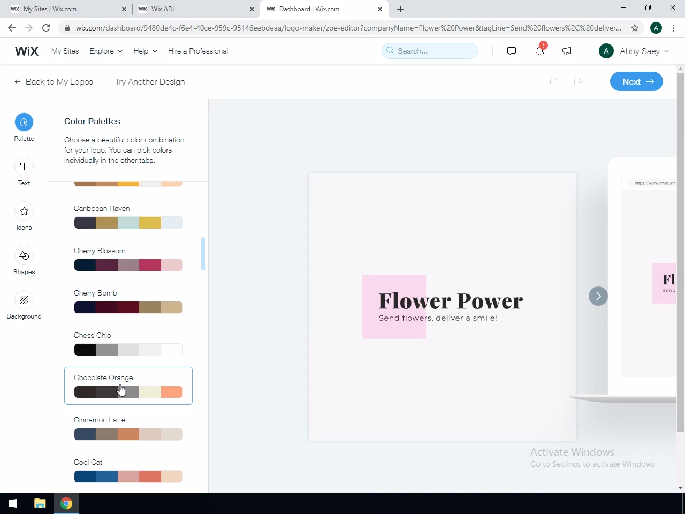The width and height of the screenshot is (685, 514).
Task: Choose the Chess Chic palette
Action: click(x=128, y=343)
